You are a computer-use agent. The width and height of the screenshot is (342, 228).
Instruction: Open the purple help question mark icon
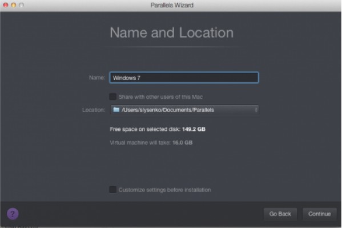pos(13,214)
